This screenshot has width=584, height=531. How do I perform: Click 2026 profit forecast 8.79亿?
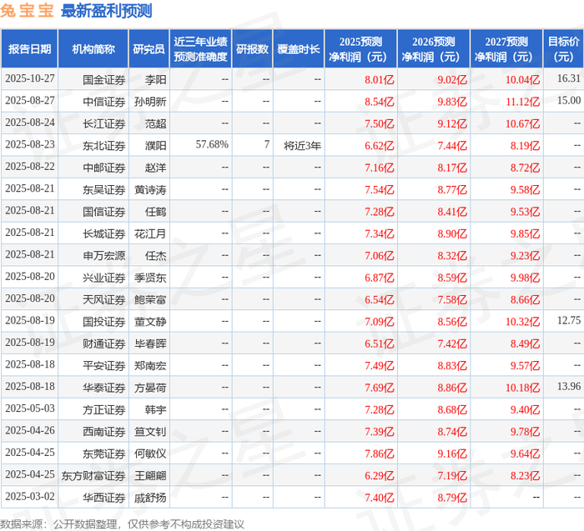pyautogui.click(x=452, y=497)
